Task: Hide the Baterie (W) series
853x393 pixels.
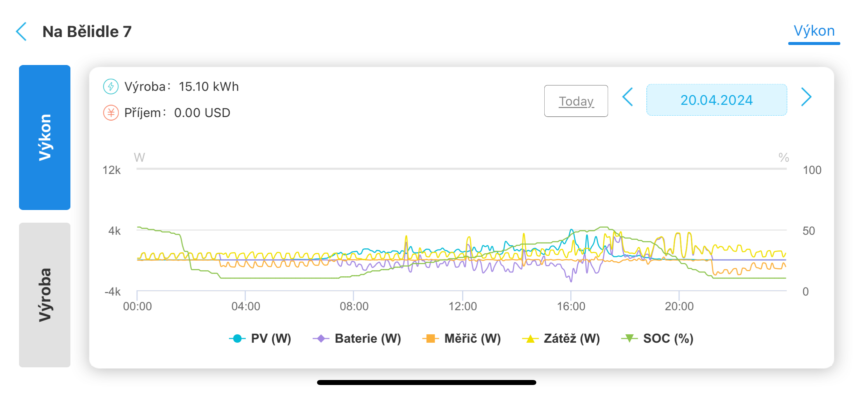Action: pos(367,338)
